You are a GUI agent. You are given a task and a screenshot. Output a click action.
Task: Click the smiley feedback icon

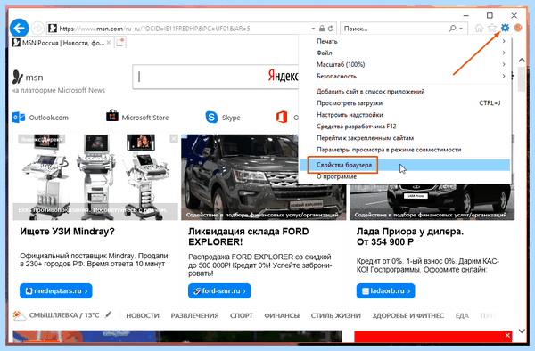(518, 28)
